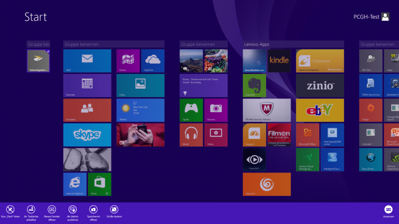Image resolution: width=399 pixels, height=224 pixels.
Task: Open the Kamera tile
Action: click(x=216, y=110)
